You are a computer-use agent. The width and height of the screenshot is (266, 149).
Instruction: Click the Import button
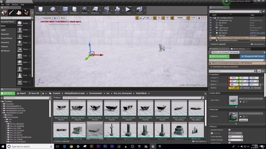(x=21, y=93)
